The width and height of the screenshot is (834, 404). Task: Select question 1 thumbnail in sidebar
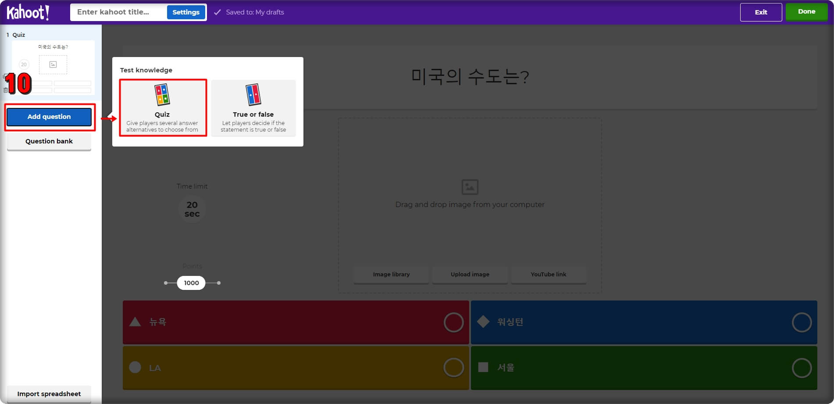[53, 68]
